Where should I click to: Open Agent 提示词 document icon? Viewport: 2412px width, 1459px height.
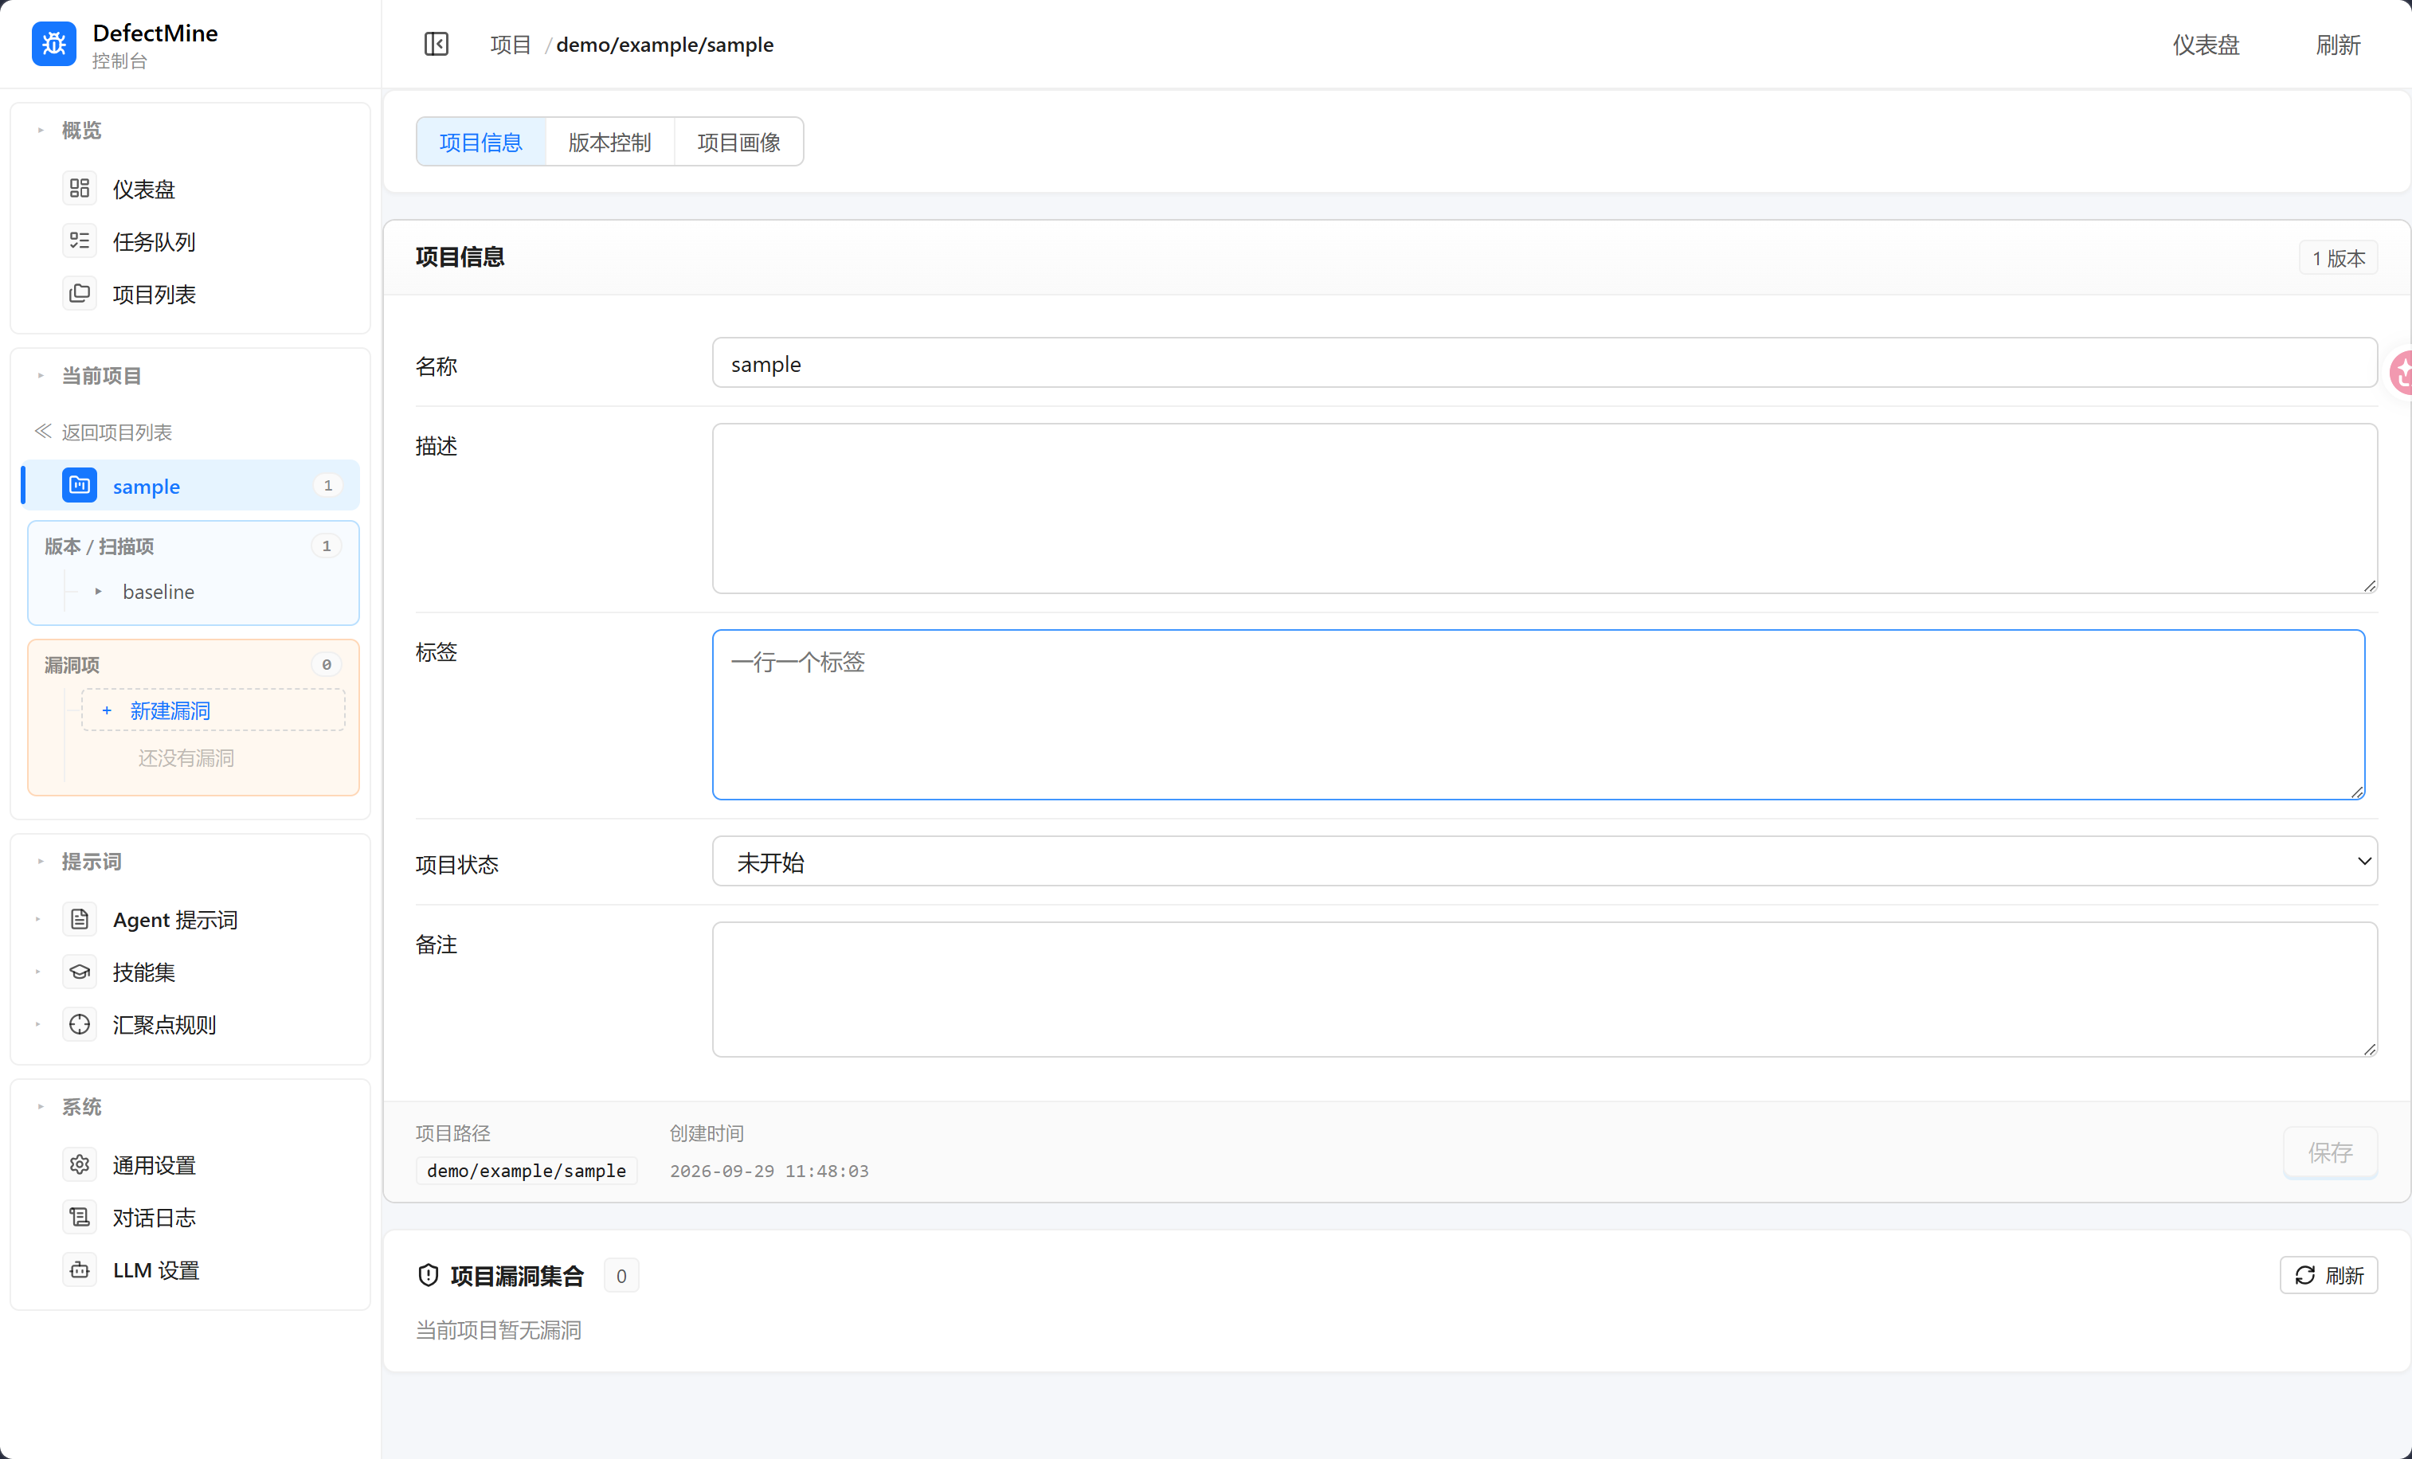tap(80, 919)
